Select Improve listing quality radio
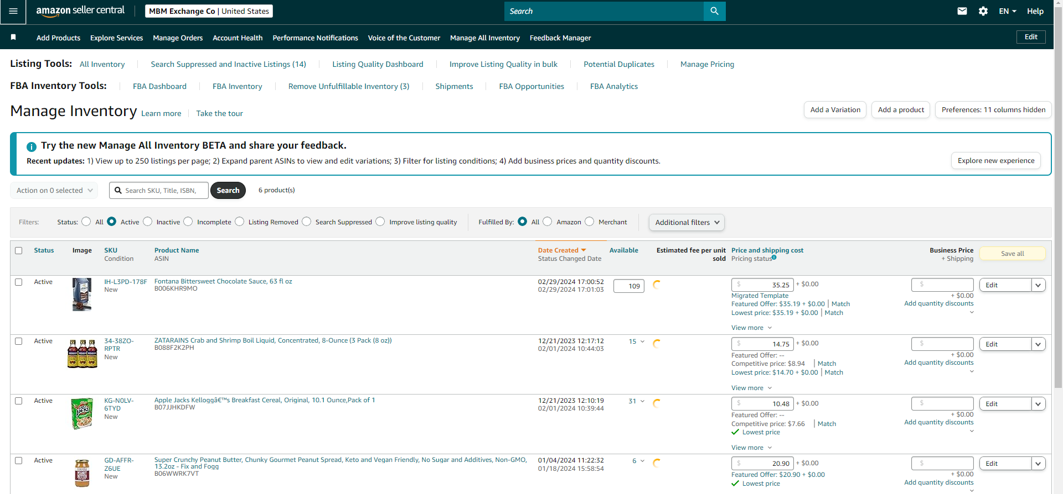 pos(380,222)
